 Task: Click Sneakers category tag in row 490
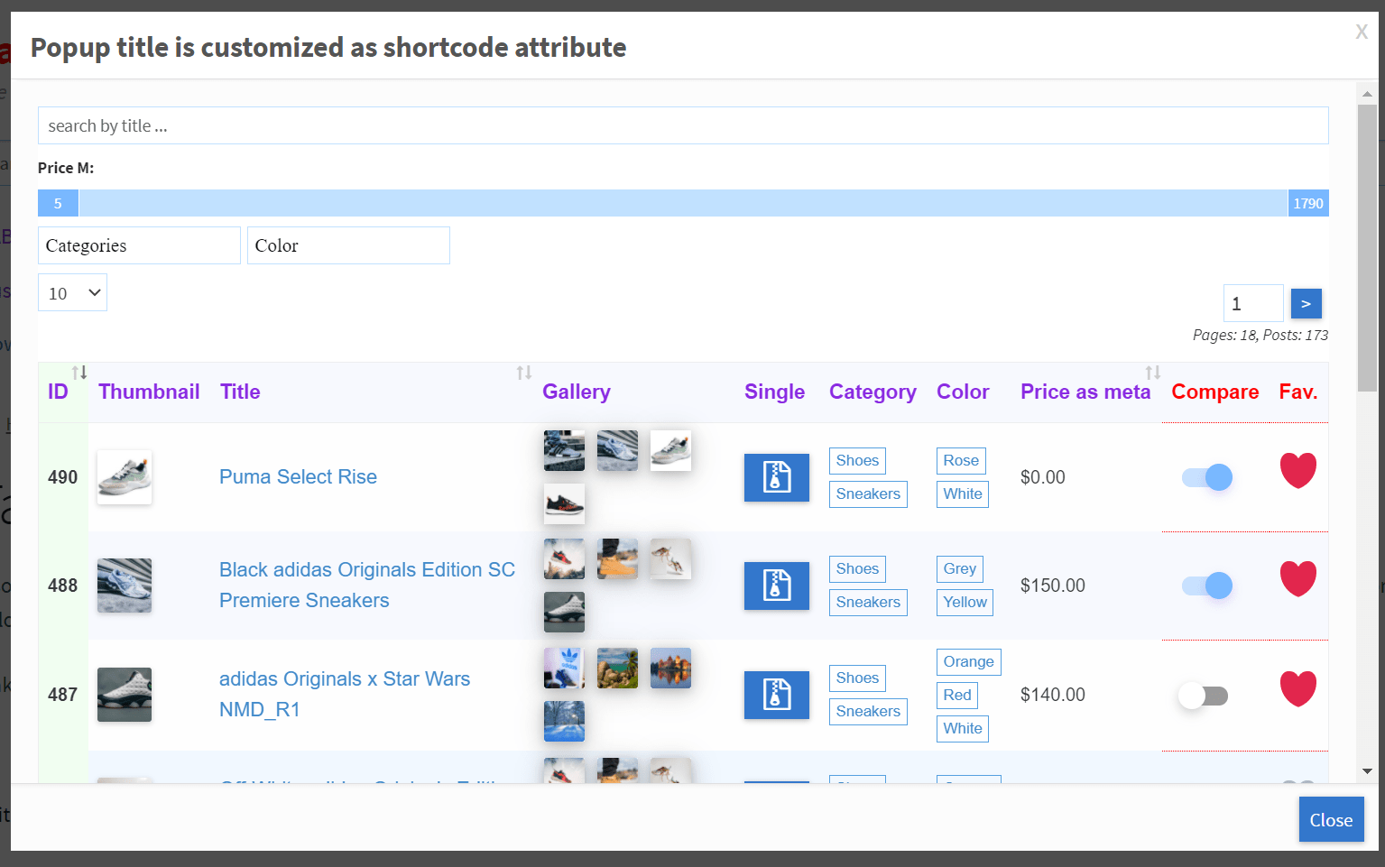868,493
